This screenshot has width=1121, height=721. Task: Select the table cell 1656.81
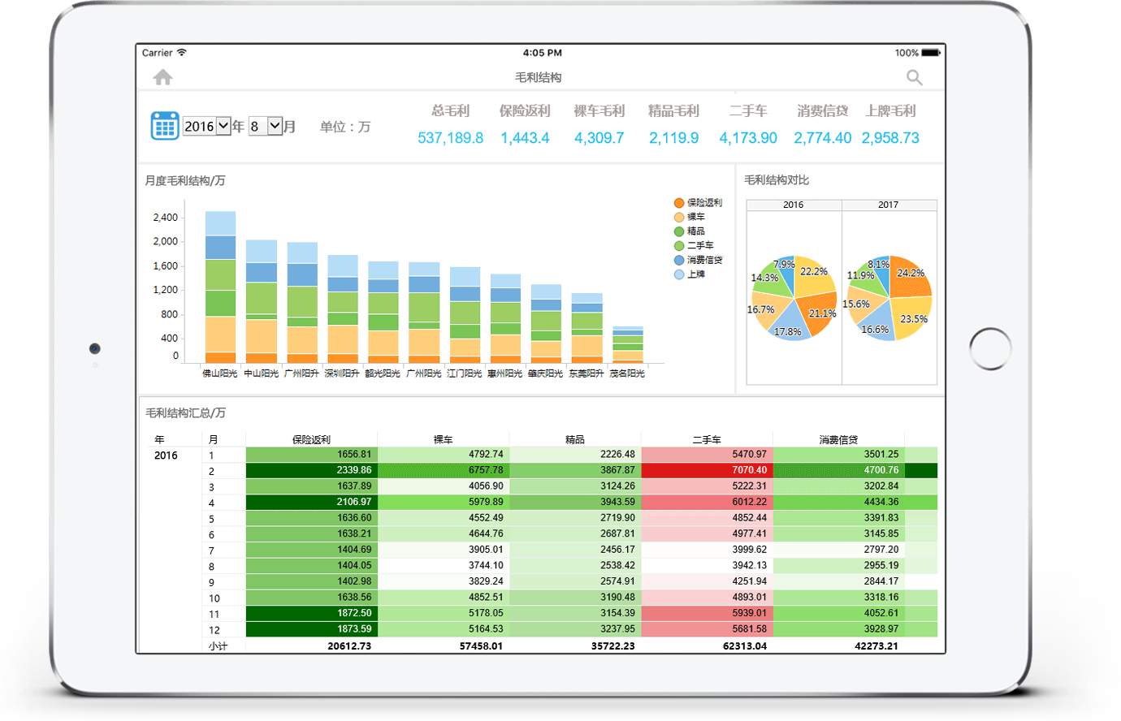(x=312, y=455)
